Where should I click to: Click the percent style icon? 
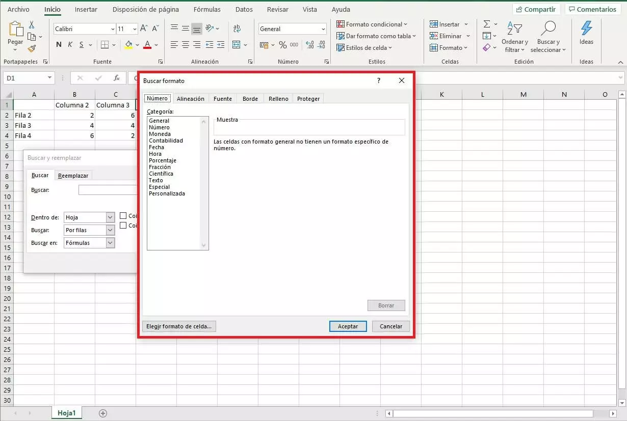coord(282,45)
